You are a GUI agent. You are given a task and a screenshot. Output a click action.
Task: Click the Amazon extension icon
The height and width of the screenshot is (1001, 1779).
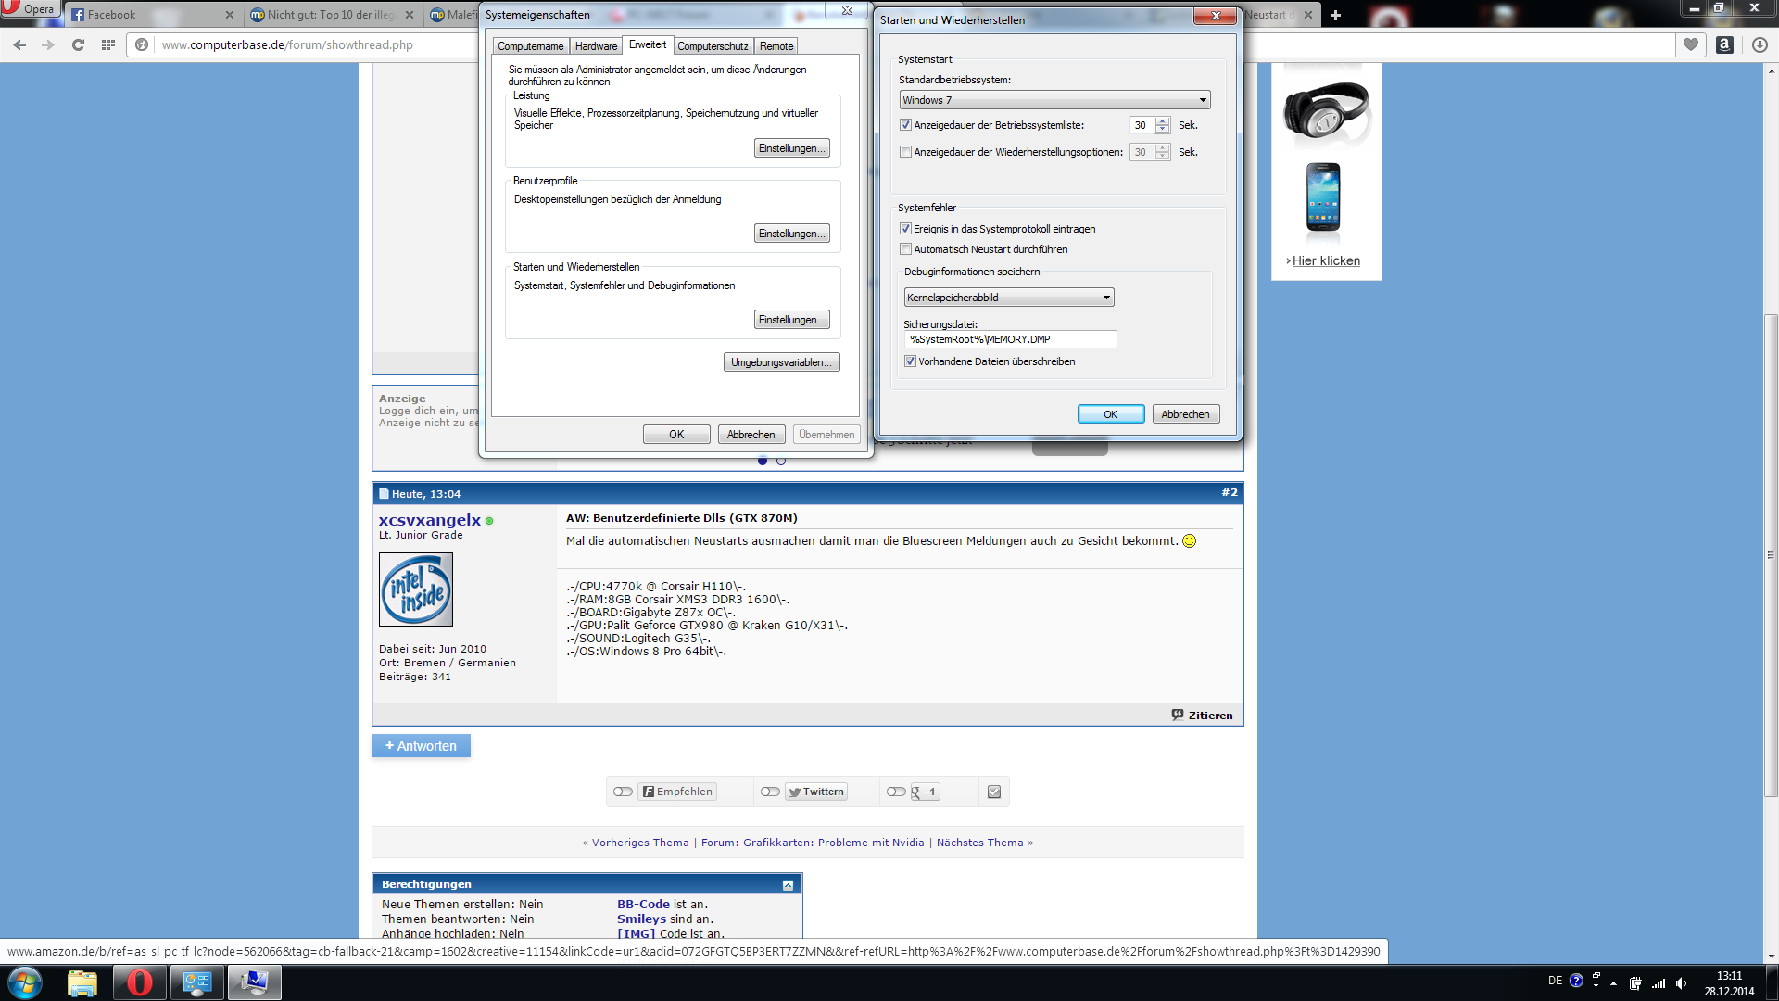point(1724,44)
